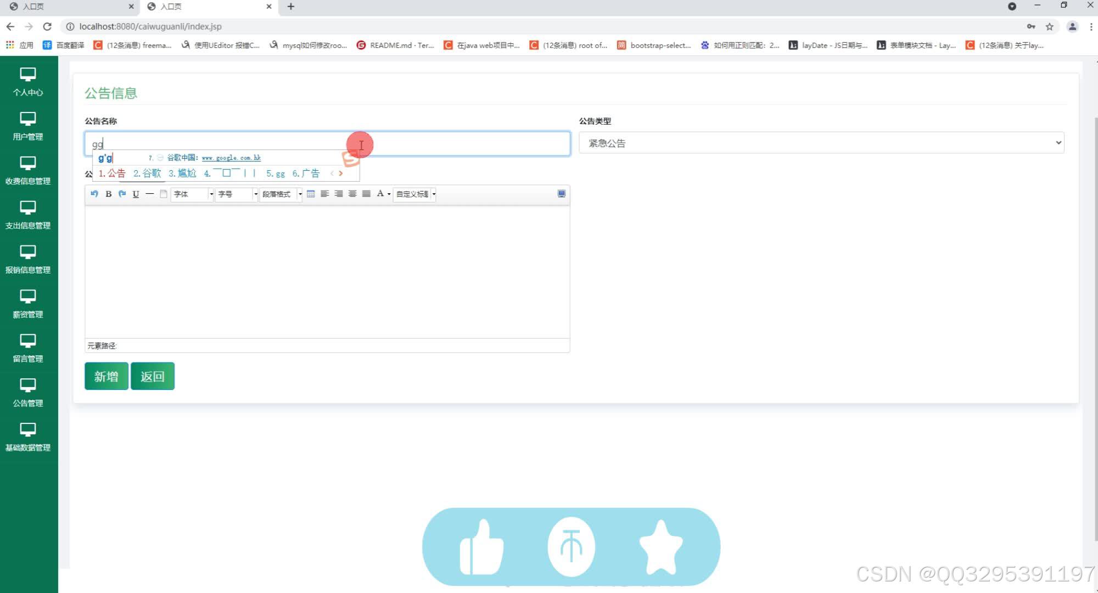Choose IME candidate 2. 谷歌

(147, 173)
